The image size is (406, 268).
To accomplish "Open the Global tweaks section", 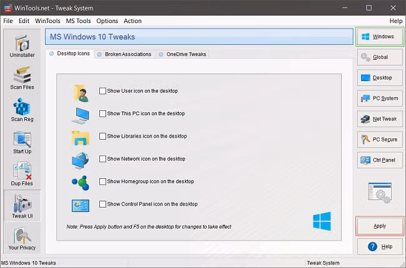I will [380, 57].
